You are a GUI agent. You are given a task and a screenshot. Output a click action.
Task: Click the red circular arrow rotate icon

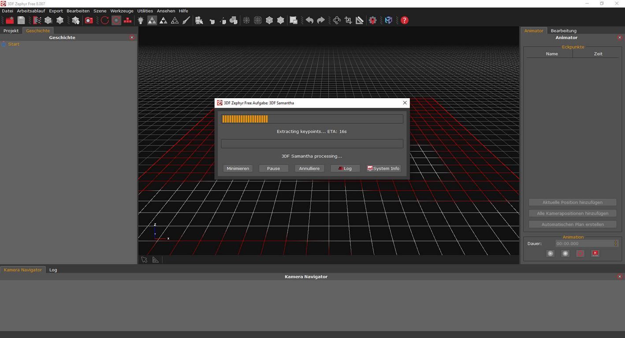tap(105, 20)
